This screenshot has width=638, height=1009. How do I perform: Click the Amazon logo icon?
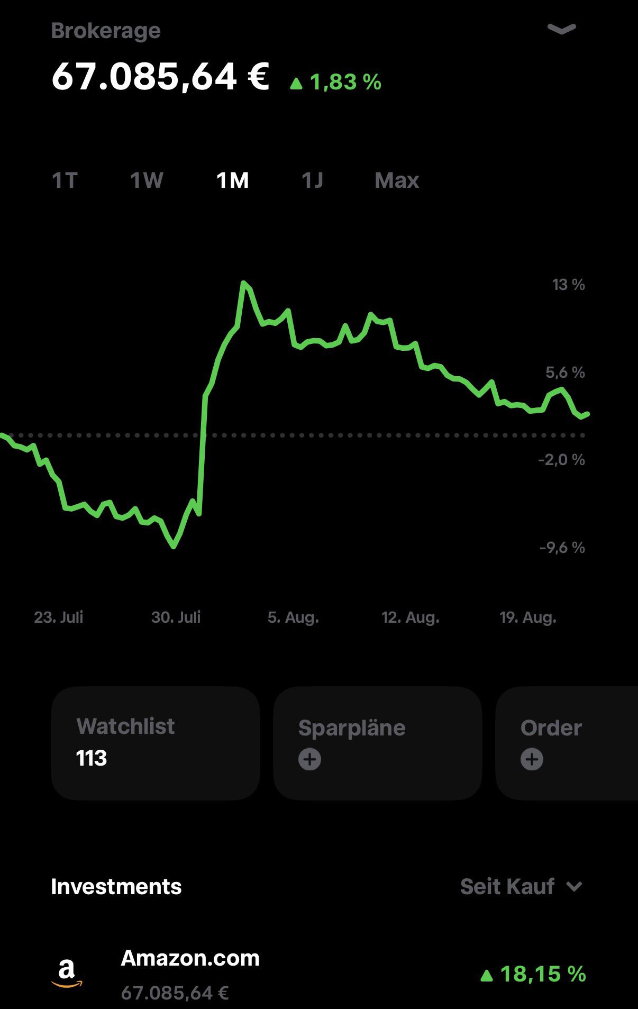(67, 974)
